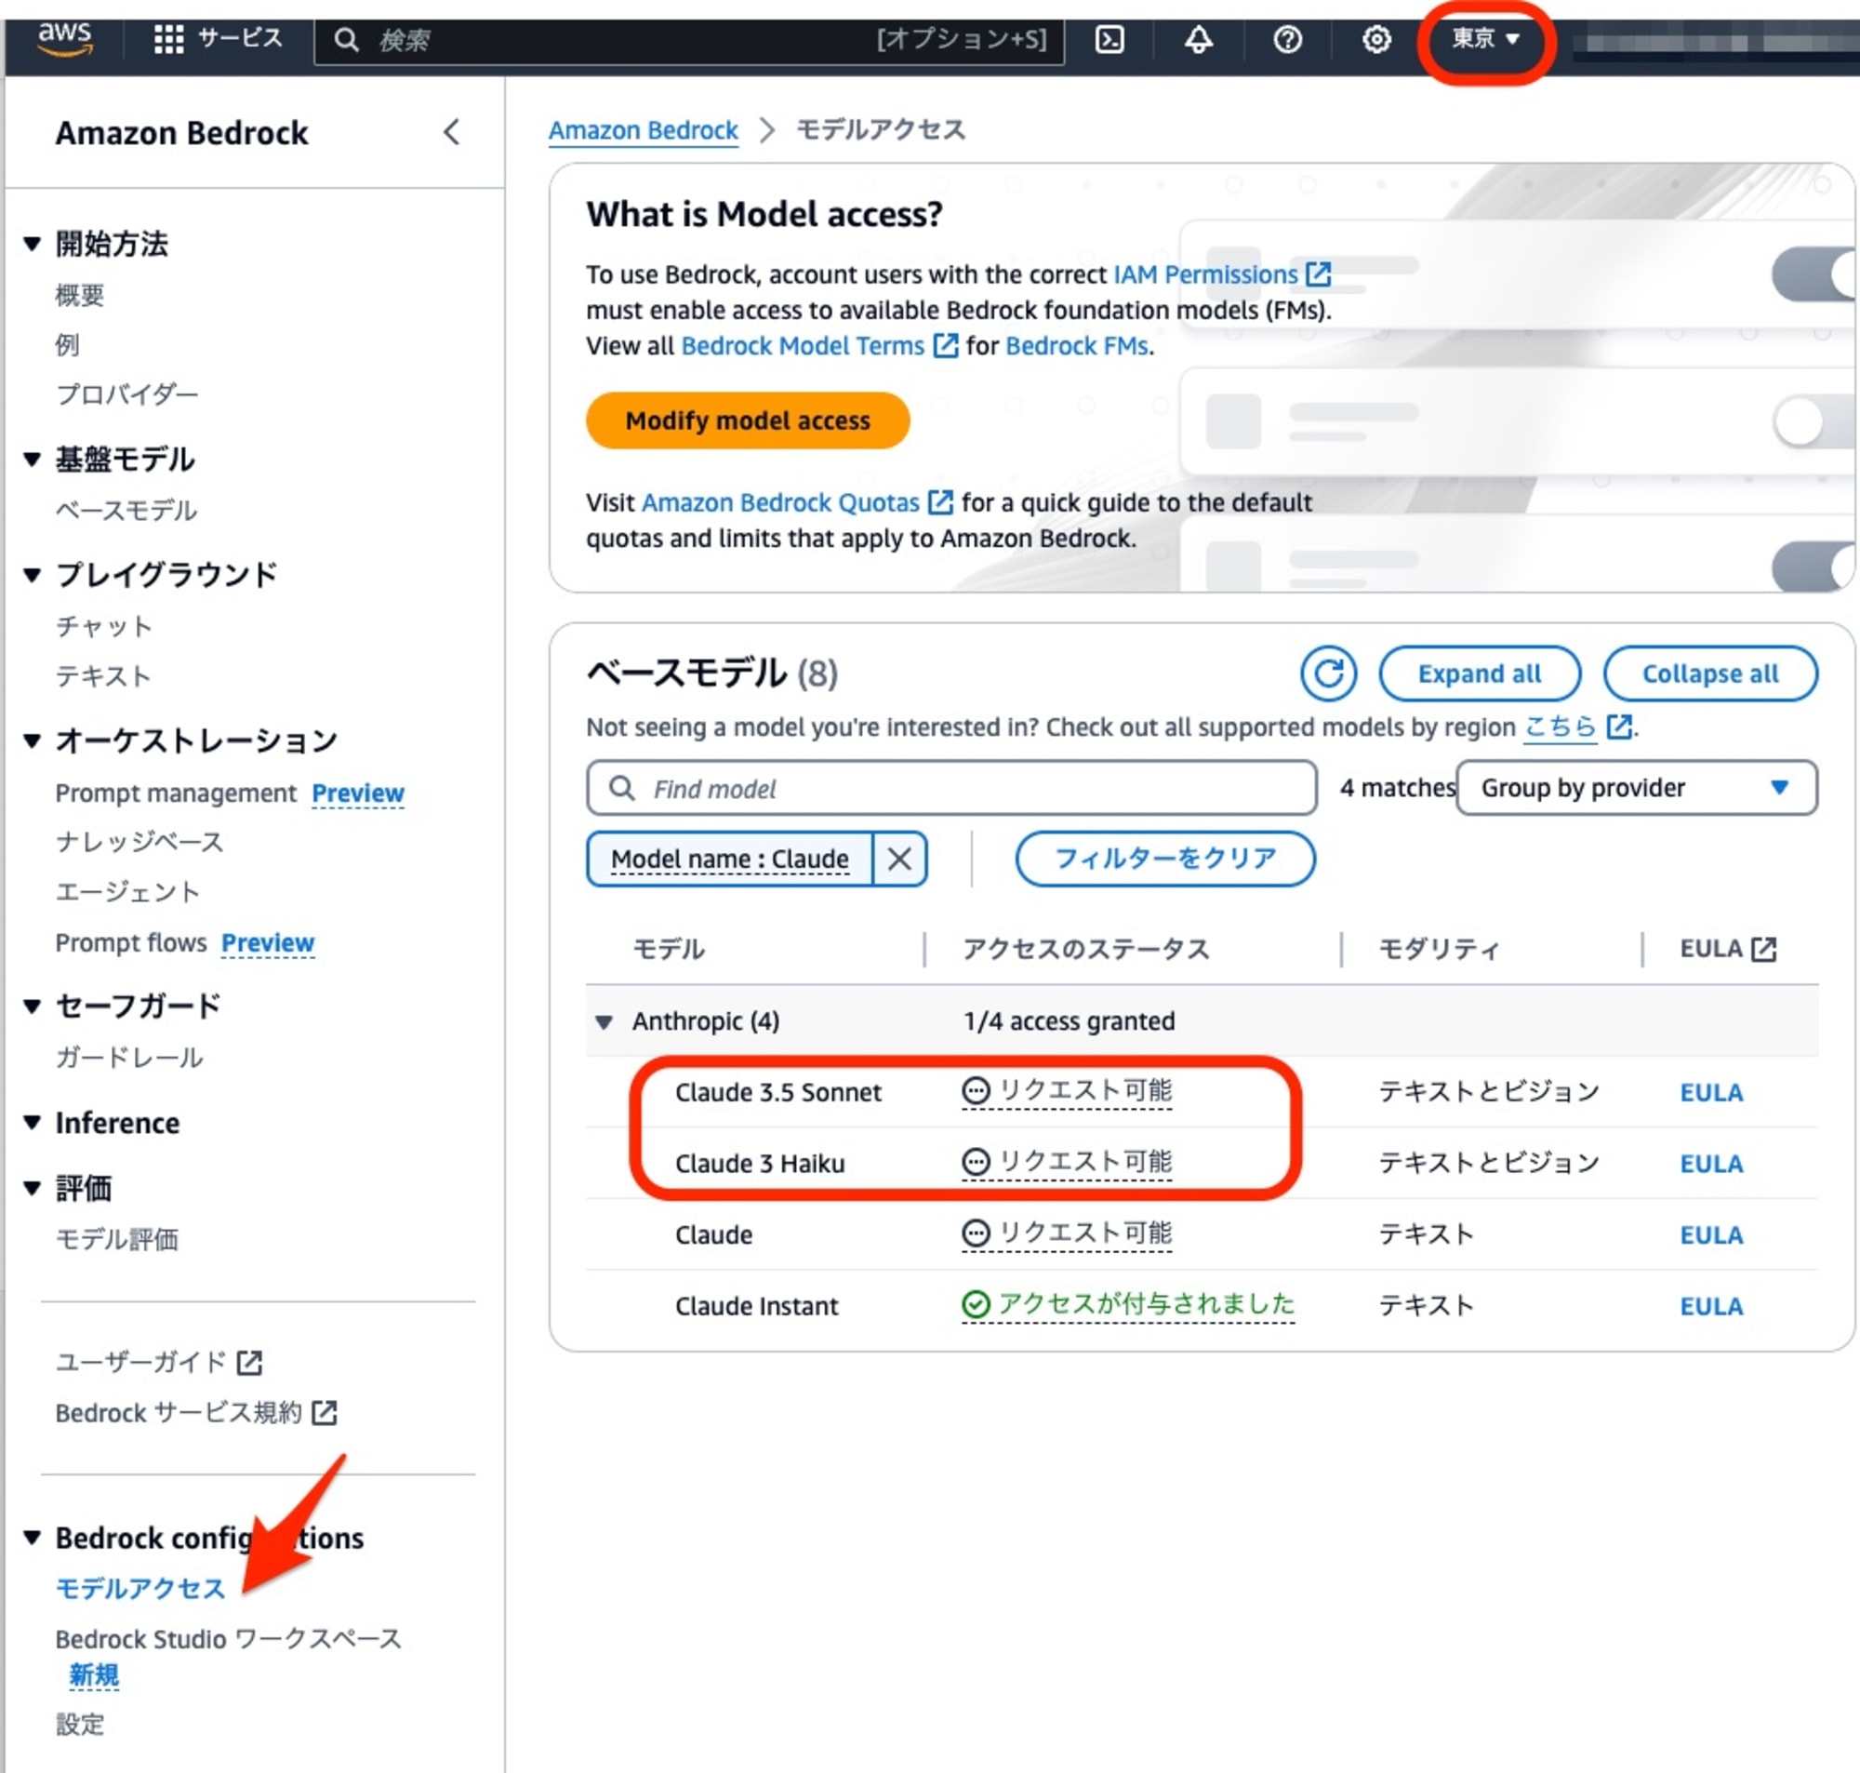Image resolution: width=1860 pixels, height=1773 pixels.
Task: Click the Collapse all button
Action: tap(1709, 673)
